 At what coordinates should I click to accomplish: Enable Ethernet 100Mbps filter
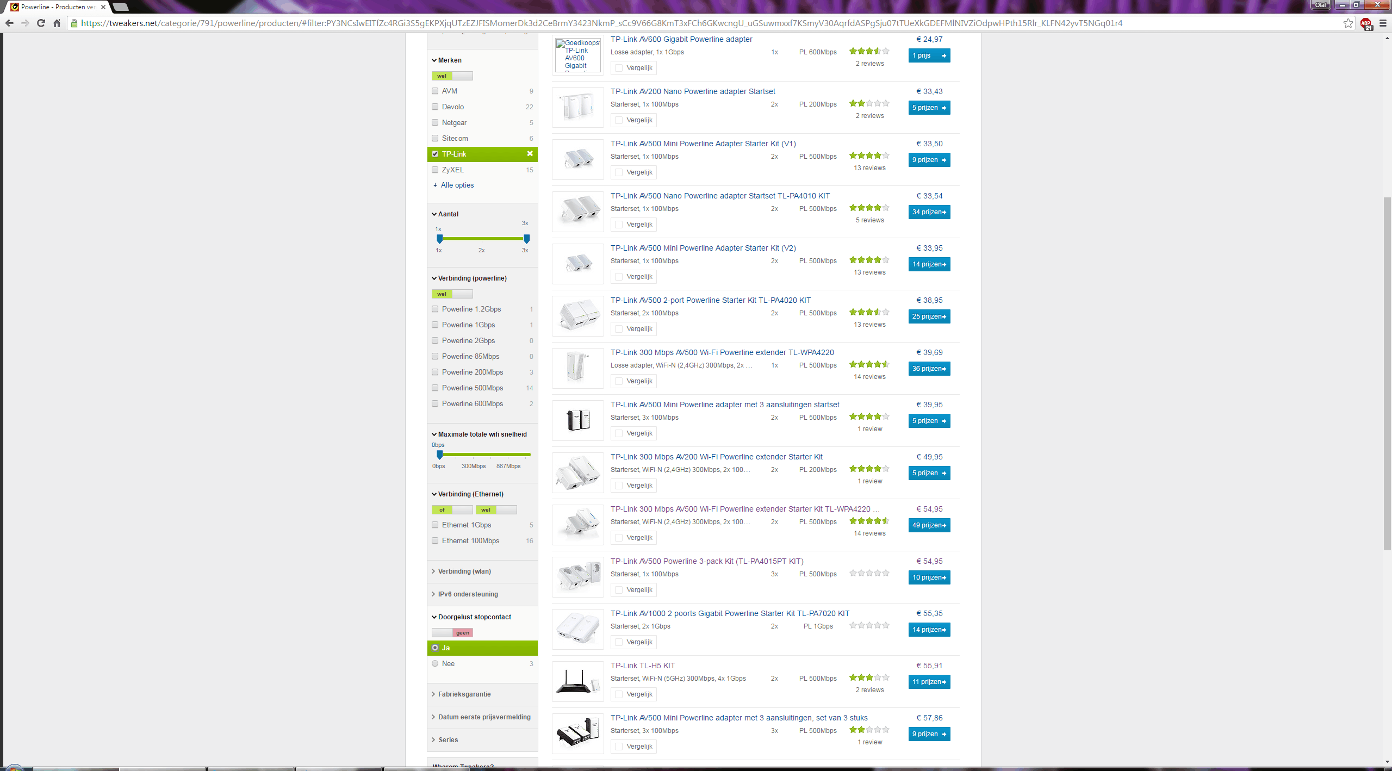tap(435, 540)
